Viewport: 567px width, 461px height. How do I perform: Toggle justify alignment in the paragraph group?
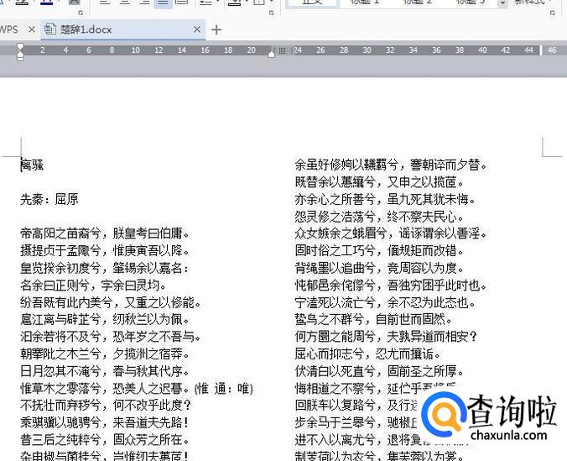click(x=163, y=3)
